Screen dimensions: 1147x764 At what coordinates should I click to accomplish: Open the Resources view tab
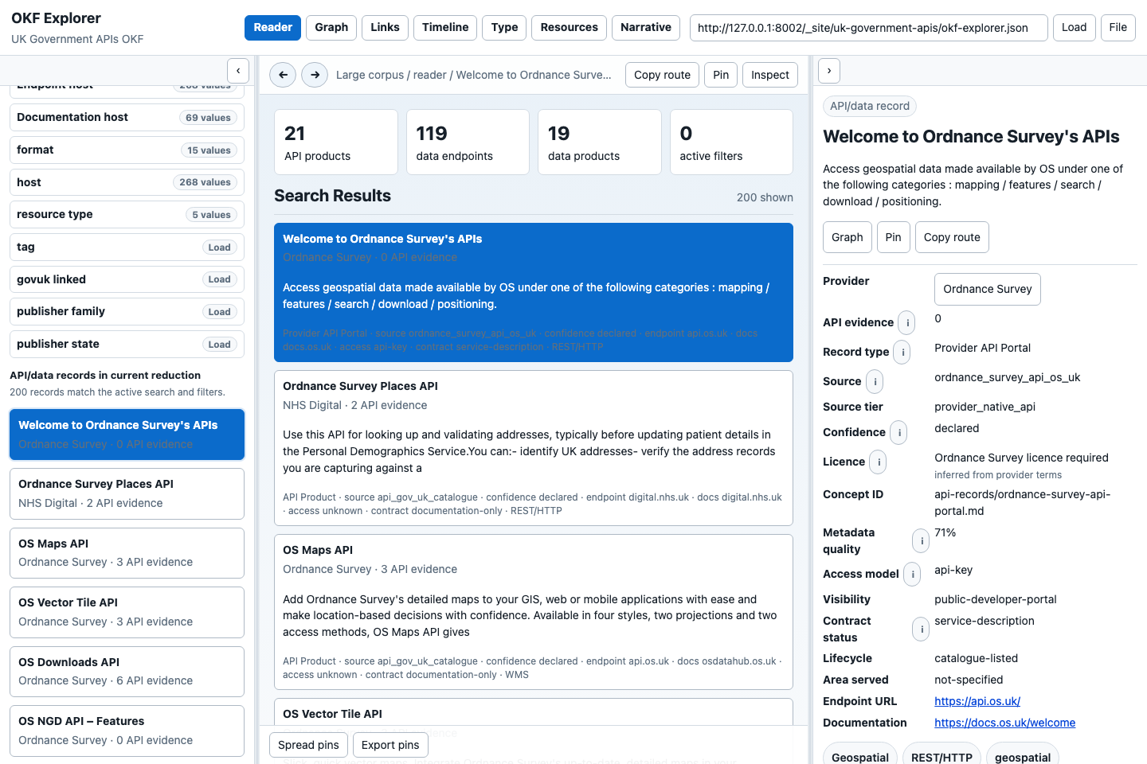click(569, 27)
